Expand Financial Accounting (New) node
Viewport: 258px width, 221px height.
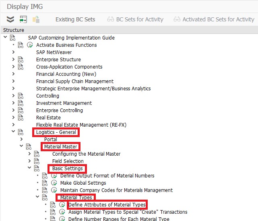13,74
